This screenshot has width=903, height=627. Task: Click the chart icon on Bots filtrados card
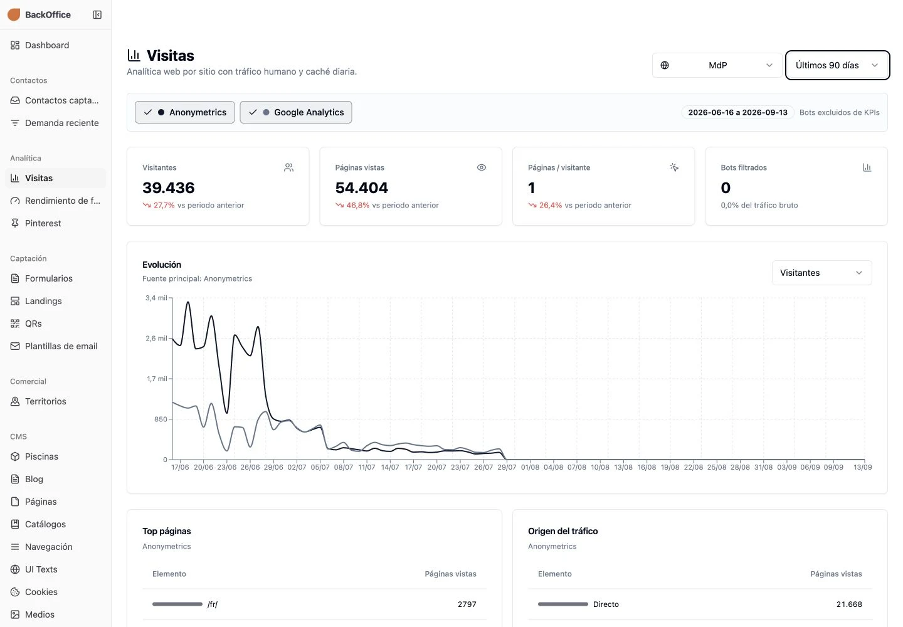coord(867,167)
